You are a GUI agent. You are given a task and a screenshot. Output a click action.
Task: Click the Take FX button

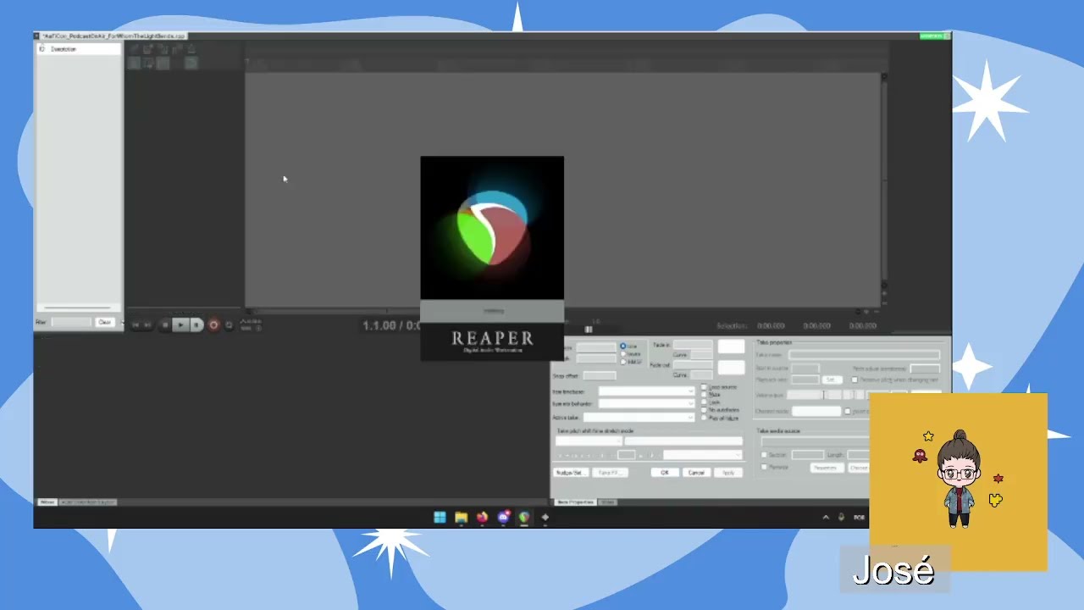click(610, 472)
